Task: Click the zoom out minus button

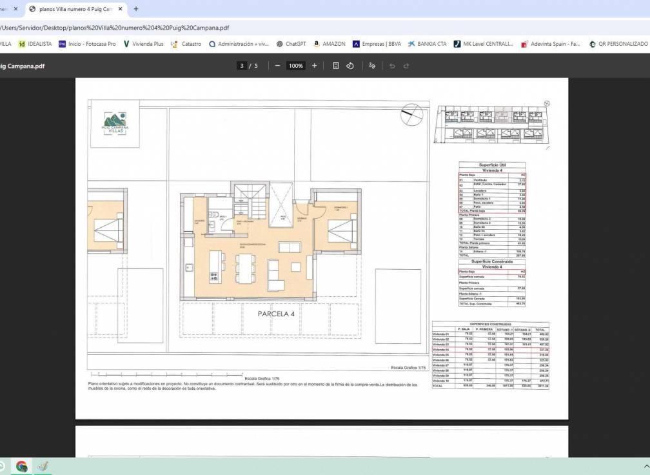Action: click(x=277, y=66)
